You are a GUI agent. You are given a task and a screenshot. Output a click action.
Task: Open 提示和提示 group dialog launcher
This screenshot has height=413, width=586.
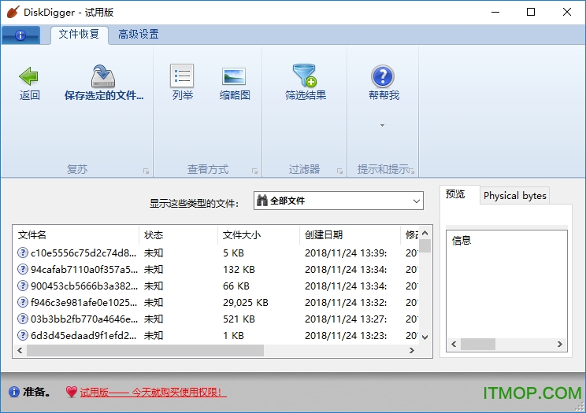coord(412,171)
